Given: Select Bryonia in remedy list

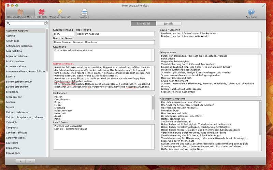Looking at the screenshot, I should click(x=26, y=107).
